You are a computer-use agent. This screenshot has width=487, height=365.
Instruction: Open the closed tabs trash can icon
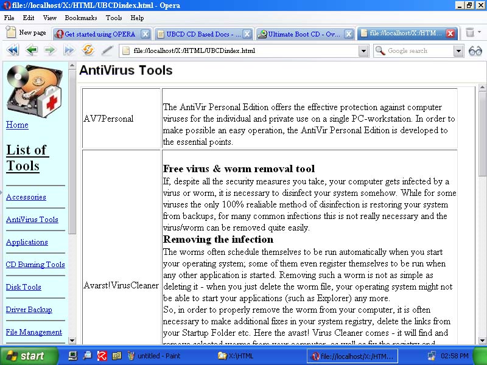coord(469,33)
